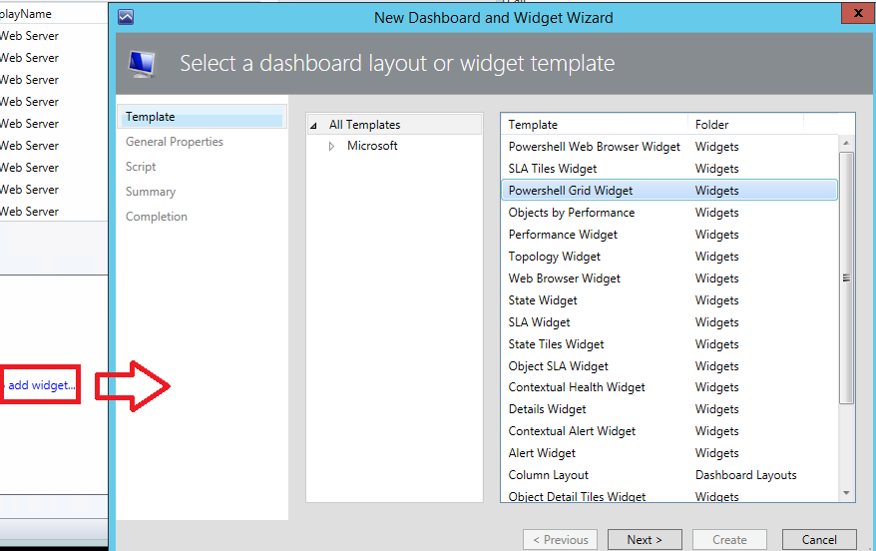Image resolution: width=876 pixels, height=551 pixels.
Task: Go to Script wizard step
Action: click(x=141, y=167)
